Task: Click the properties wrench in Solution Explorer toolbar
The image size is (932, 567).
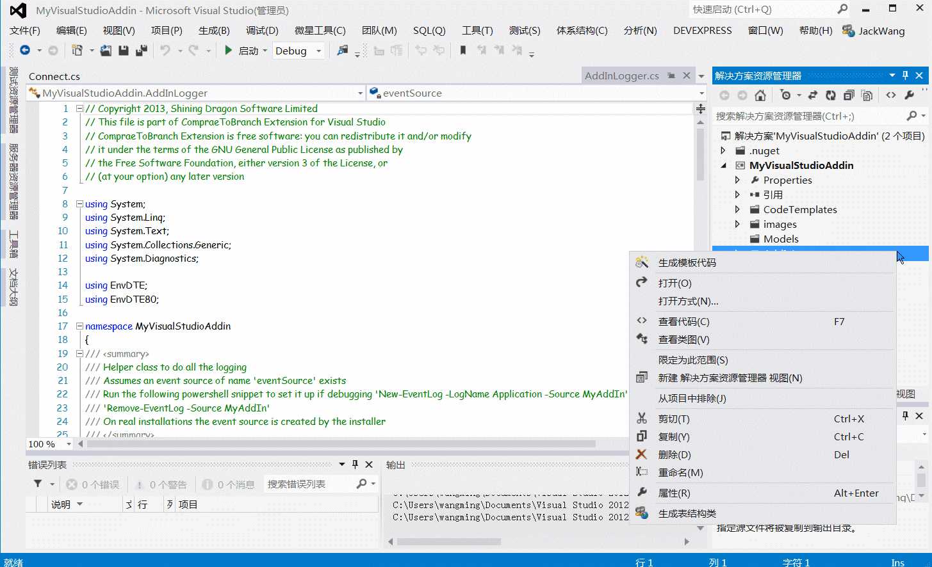Action: 909,95
